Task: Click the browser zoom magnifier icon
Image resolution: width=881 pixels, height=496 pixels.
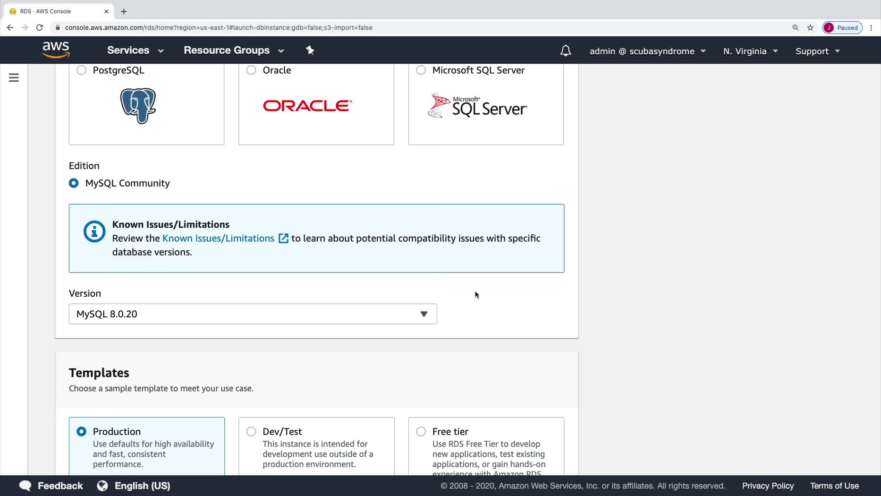Action: [795, 27]
